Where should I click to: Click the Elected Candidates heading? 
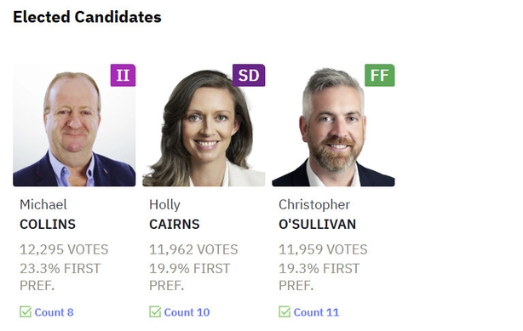coord(87,17)
